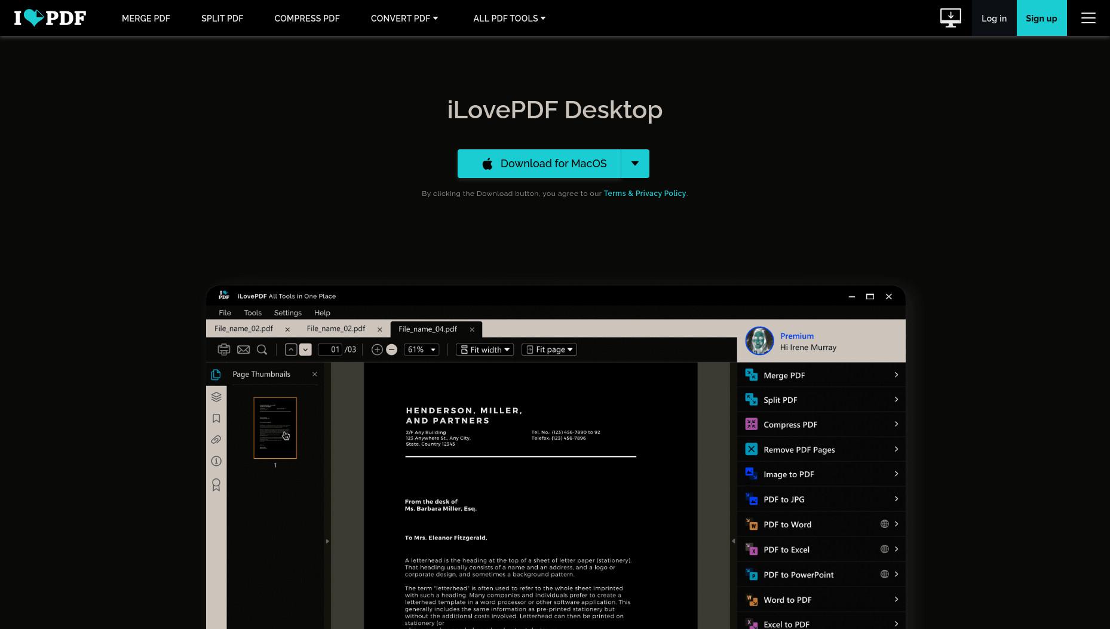1110x629 pixels.
Task: Click the globe icon beside PDF to Excel
Action: coord(884,549)
